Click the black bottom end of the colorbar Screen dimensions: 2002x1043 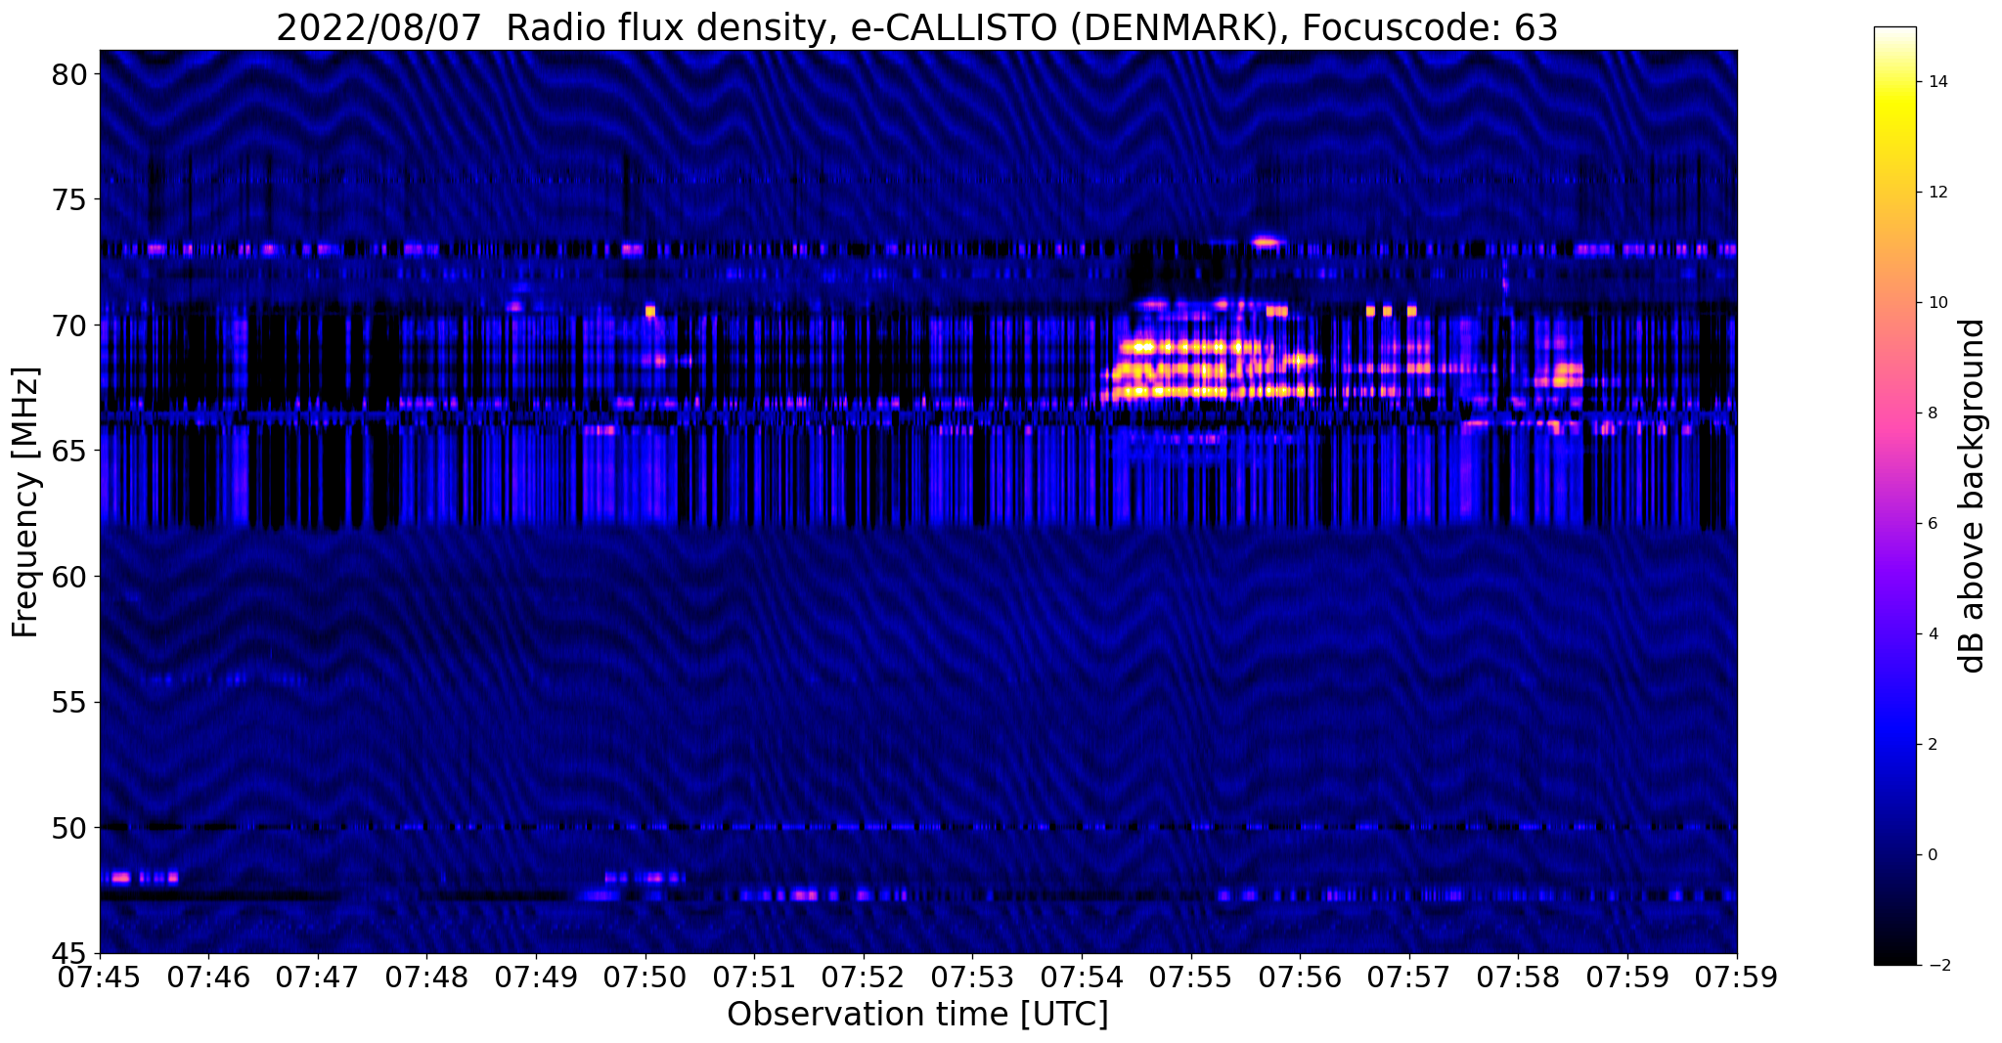(1894, 953)
